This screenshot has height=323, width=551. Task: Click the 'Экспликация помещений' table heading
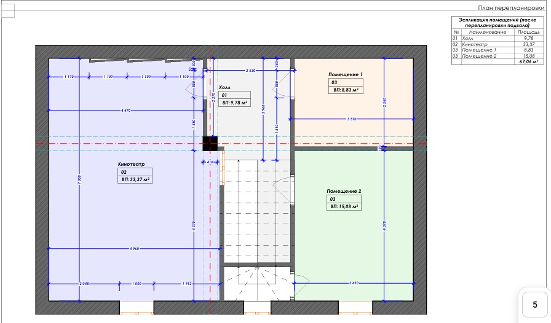click(497, 23)
